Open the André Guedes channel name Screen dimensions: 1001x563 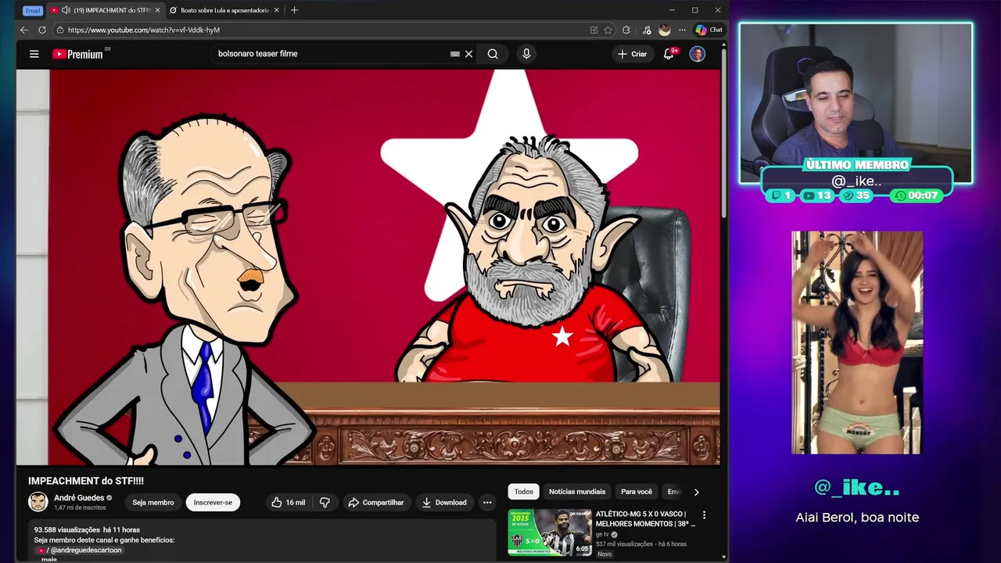[x=79, y=497]
